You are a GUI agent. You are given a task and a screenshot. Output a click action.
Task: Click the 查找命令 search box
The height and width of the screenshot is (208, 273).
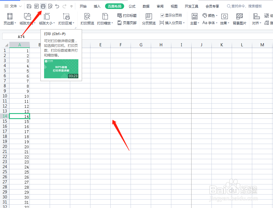click(x=244, y=6)
